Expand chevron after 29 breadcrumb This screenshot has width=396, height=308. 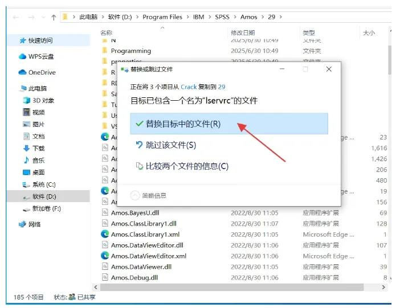point(281,17)
